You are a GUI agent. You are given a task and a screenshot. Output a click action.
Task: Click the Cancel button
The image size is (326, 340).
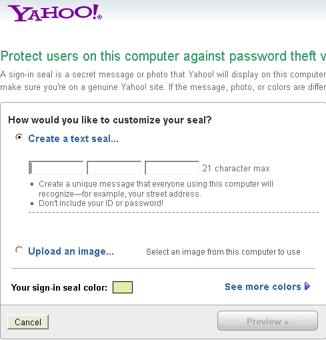coord(28,322)
